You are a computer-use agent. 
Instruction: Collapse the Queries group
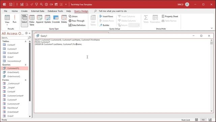(x=26, y=65)
